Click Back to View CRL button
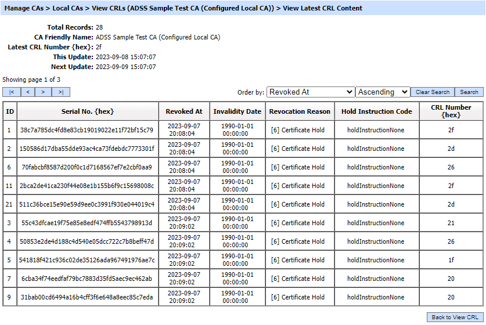Screen dimensions: 486x325 pyautogui.click(x=455, y=317)
